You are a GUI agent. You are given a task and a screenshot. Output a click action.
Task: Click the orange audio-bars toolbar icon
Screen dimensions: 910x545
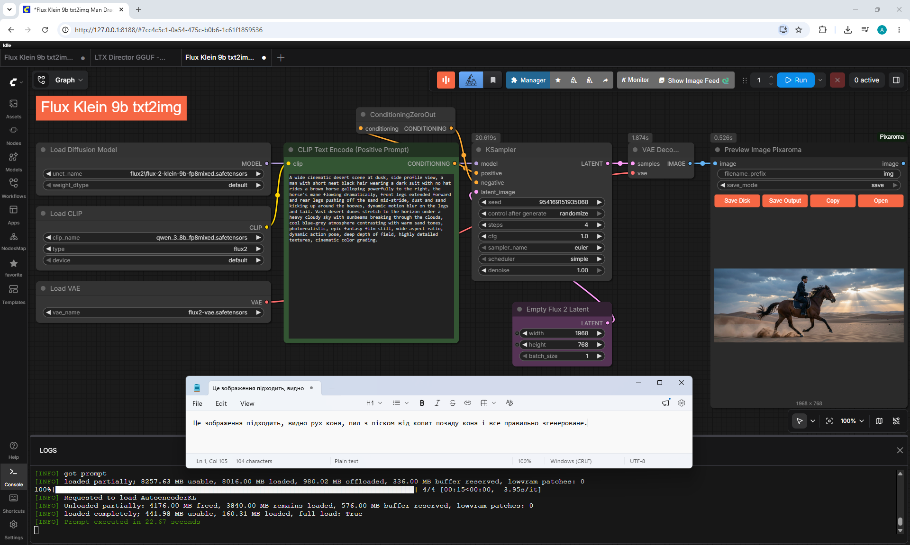coord(446,80)
